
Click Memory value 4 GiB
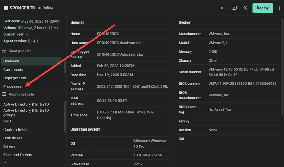pos(213,51)
